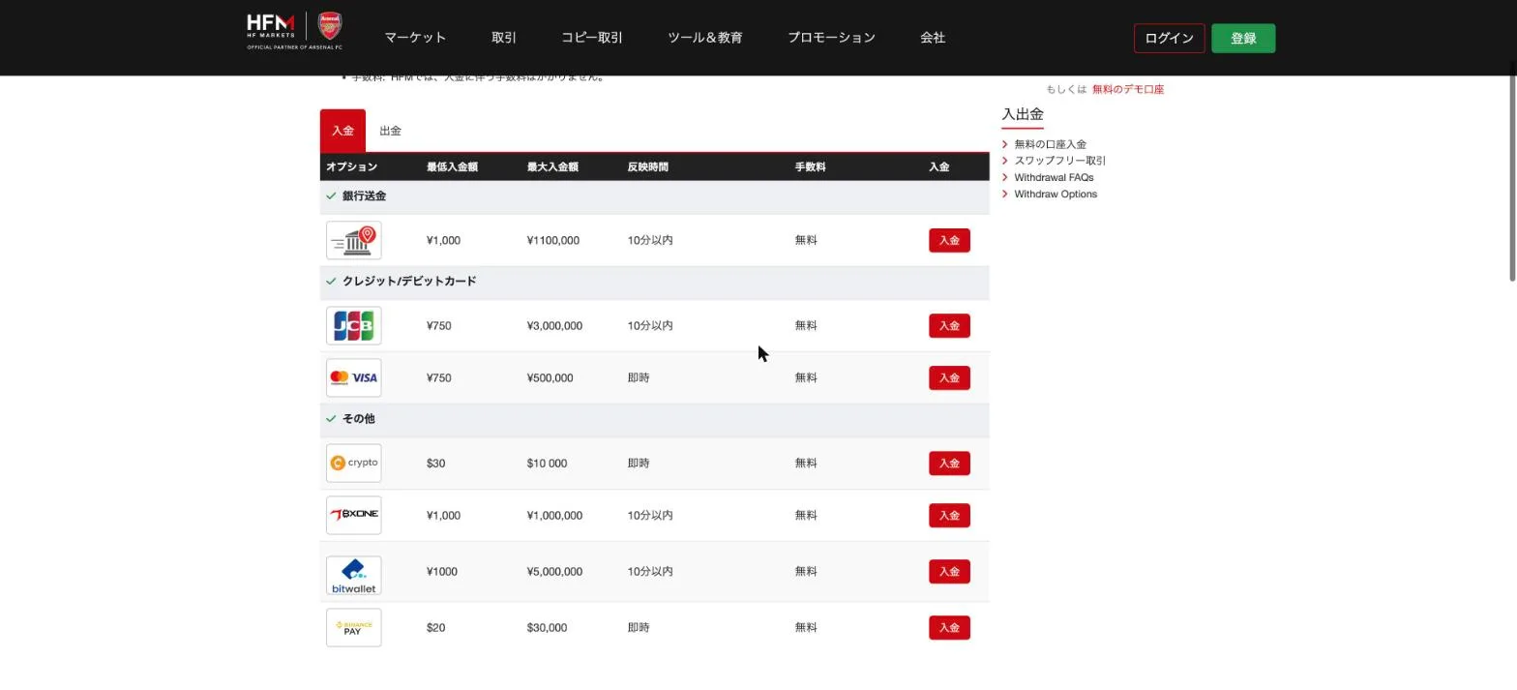Open the コピー取引 menu
The width and height of the screenshot is (1517, 690).
[x=592, y=38]
